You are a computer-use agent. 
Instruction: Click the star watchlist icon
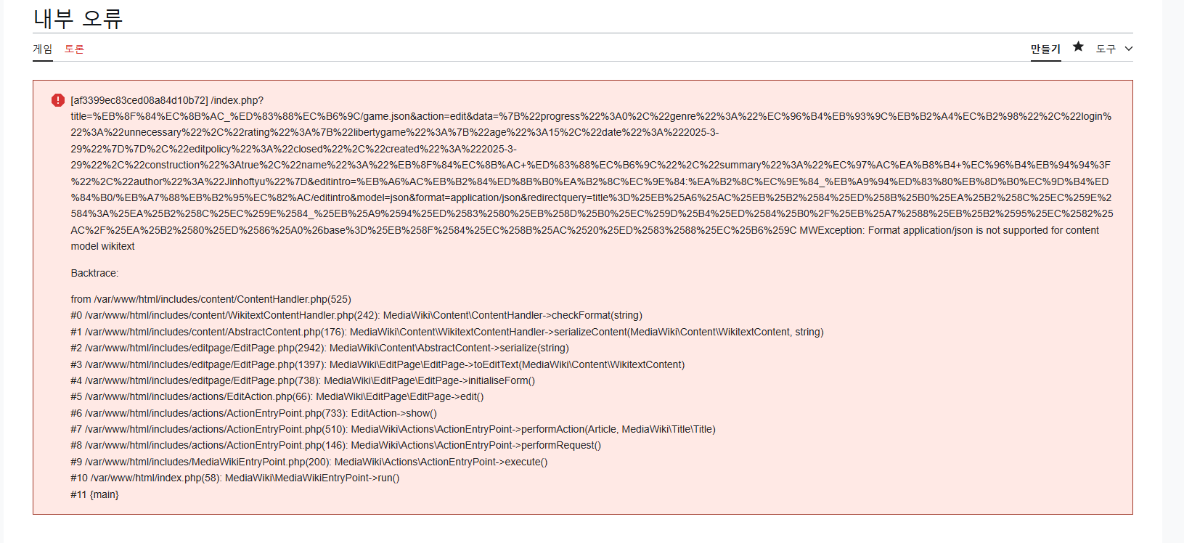[1078, 46]
